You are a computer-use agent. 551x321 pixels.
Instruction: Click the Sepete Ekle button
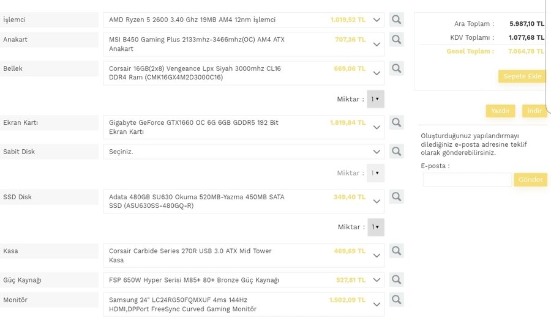click(x=522, y=76)
